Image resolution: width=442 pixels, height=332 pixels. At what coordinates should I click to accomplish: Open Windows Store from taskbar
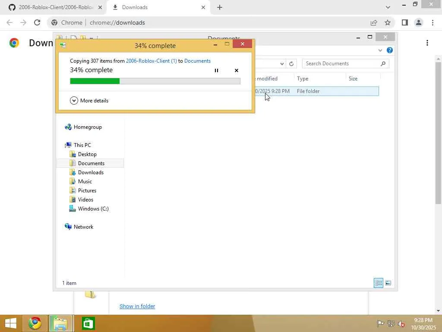[x=88, y=323]
